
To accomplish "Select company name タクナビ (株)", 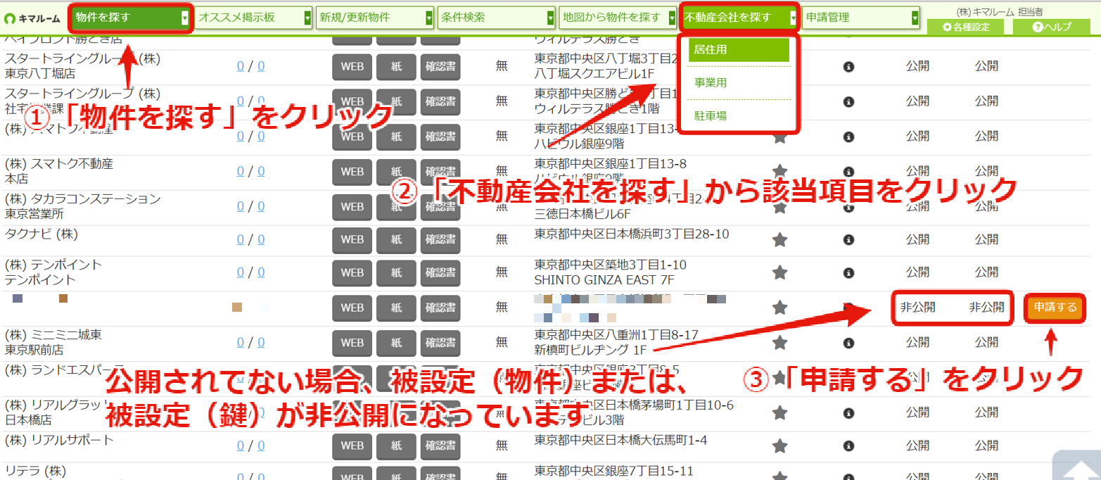I will [41, 234].
